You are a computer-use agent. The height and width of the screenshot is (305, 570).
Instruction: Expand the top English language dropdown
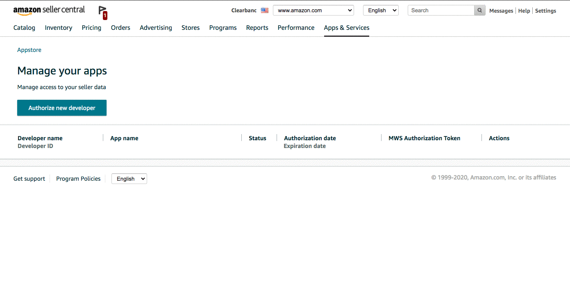point(380,11)
